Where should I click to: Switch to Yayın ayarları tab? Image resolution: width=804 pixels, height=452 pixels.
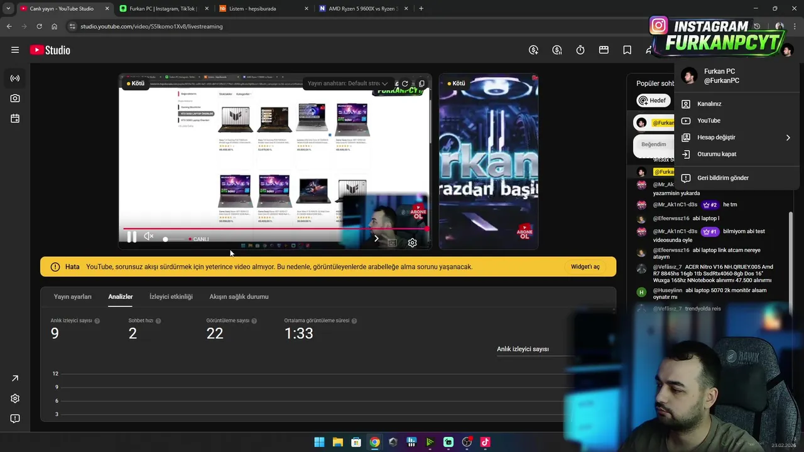click(x=73, y=296)
